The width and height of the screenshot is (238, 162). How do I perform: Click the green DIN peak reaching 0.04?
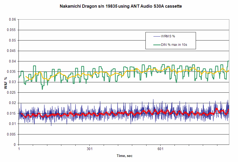[x=228, y=61]
